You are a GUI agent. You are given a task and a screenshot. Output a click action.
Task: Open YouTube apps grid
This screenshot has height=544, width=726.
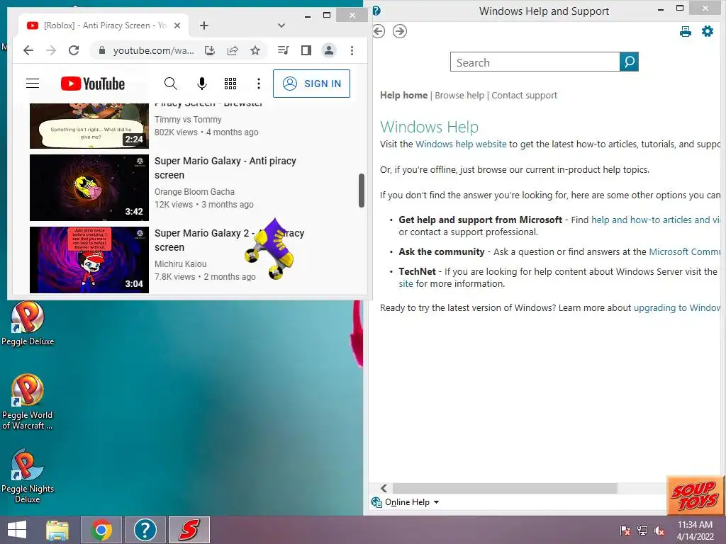(230, 84)
